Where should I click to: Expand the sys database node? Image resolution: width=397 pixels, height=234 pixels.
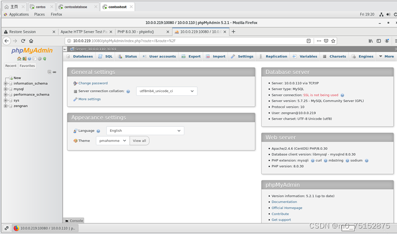[6, 100]
